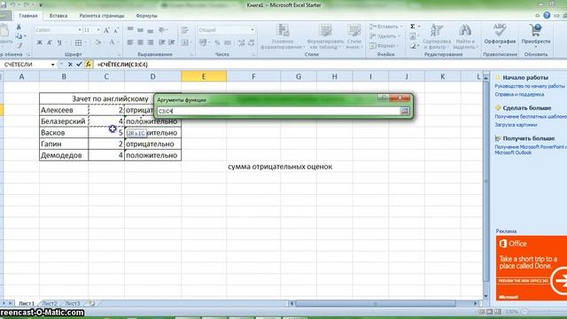Click the text Orientation icon
The image size is (567, 319).
[161, 29]
